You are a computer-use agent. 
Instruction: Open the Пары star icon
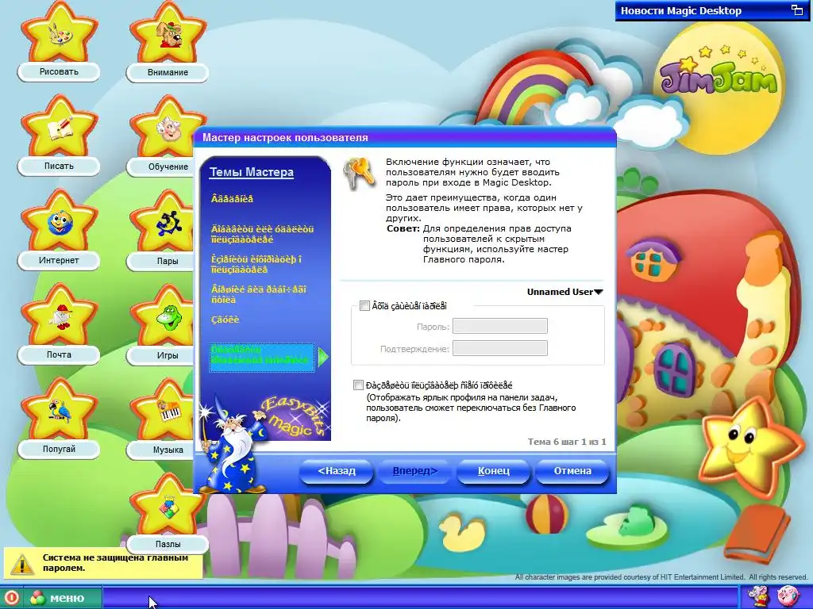[x=168, y=224]
